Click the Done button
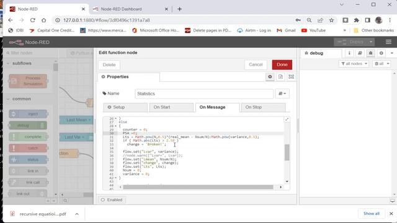397x223 pixels. coord(282,64)
